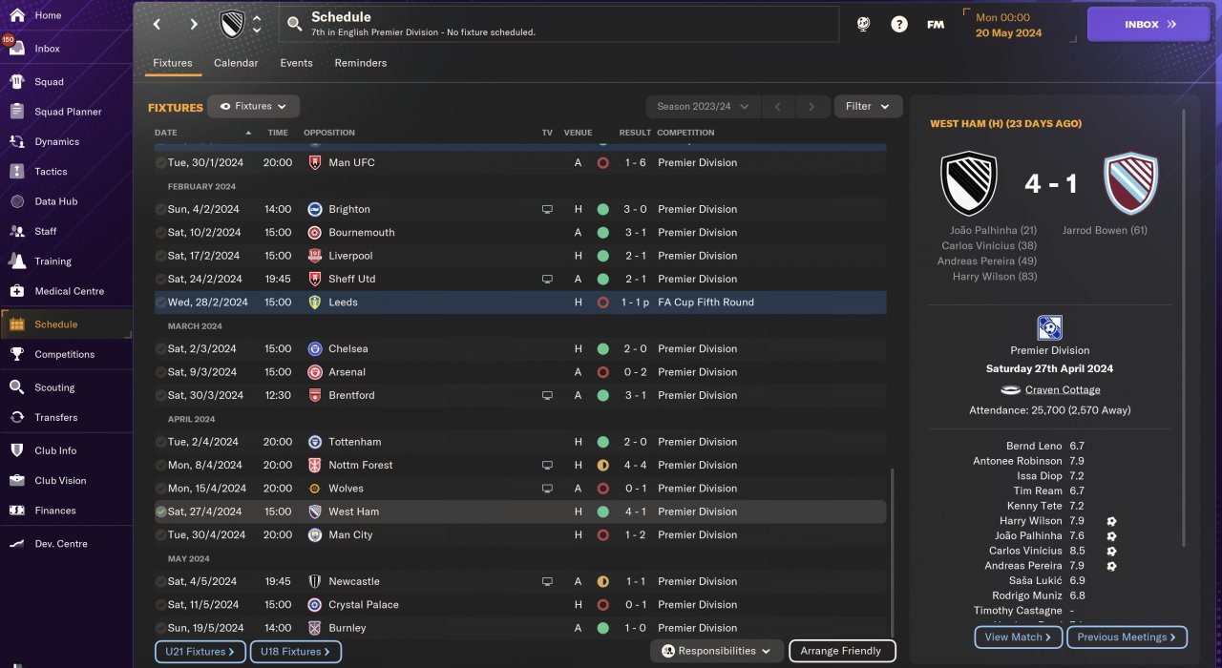The image size is (1222, 668).
Task: Toggle reminder circle for Tottenham fixture
Action: pos(160,443)
